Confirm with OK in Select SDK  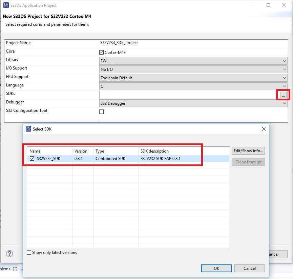216,268
